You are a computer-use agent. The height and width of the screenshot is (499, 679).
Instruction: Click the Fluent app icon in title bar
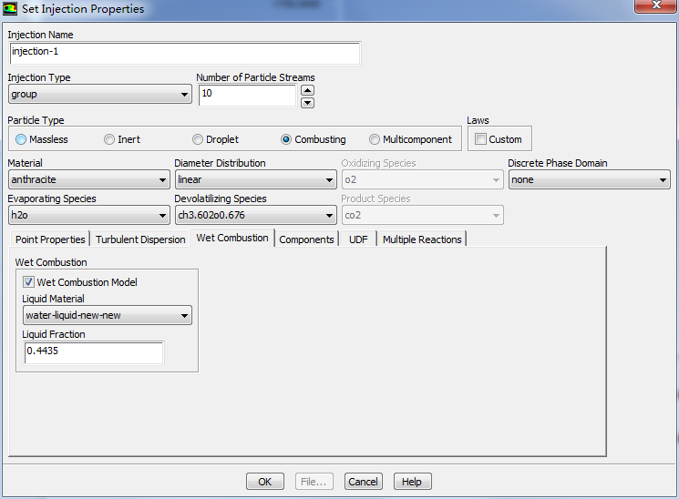click(x=11, y=9)
